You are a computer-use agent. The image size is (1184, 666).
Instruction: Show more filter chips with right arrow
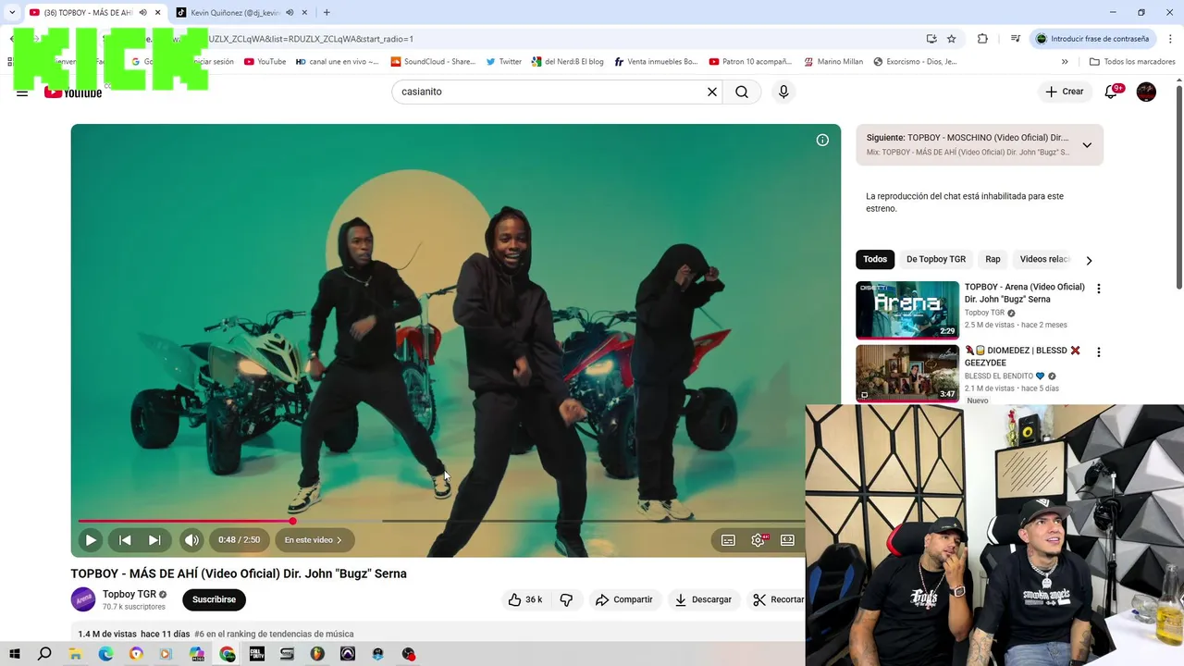pyautogui.click(x=1089, y=260)
